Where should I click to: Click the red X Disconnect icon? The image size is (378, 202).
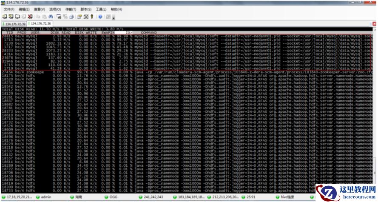pyautogui.click(x=30, y=17)
